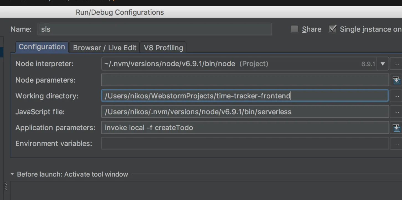Browse for the Working directory folder

coord(396,96)
